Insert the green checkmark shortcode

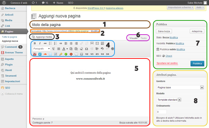click(66, 54)
